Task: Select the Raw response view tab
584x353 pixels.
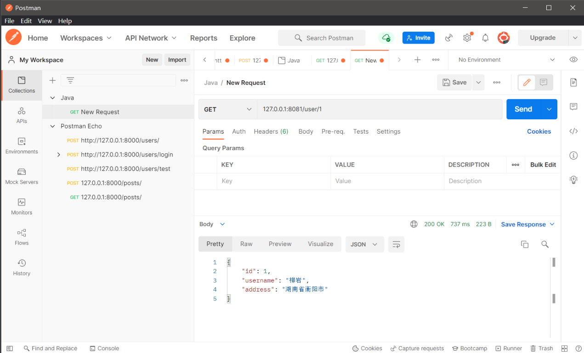Action: [246, 244]
